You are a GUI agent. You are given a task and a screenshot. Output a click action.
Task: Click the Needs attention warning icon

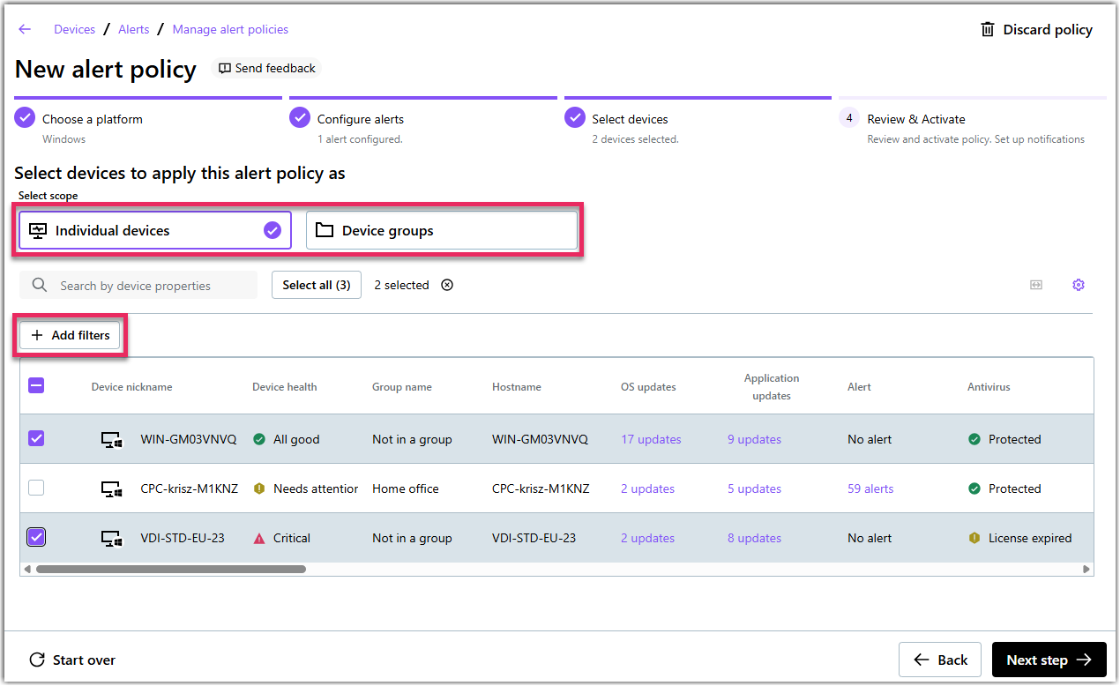[x=259, y=488]
